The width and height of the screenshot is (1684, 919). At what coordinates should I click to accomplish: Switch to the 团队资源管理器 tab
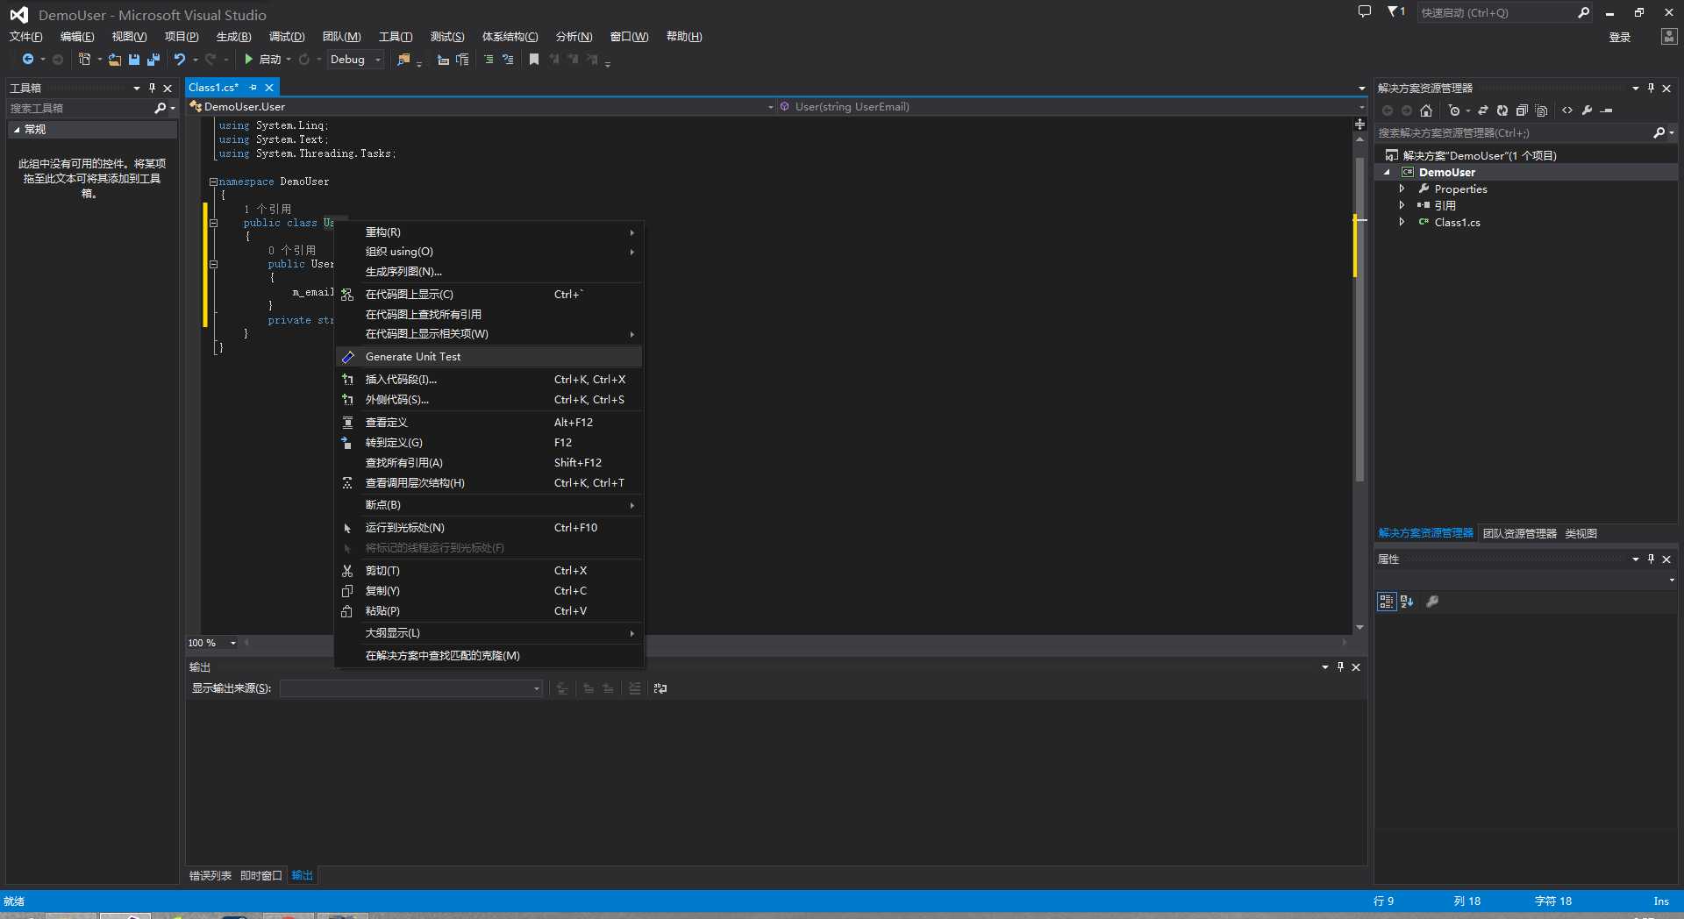(1519, 534)
